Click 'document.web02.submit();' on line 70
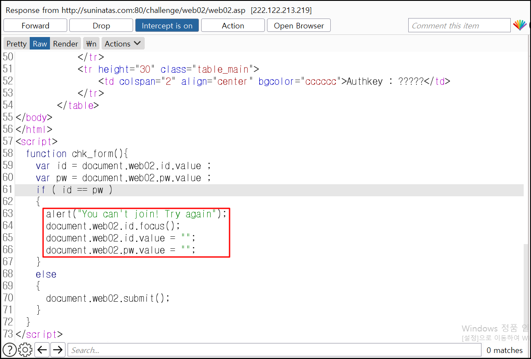Image resolution: width=531 pixels, height=359 pixels. tap(108, 298)
